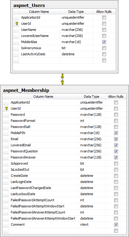Select row selector beside Comment in aspnet_Membership
The image size is (129, 237).
pyautogui.click(x=6, y=224)
